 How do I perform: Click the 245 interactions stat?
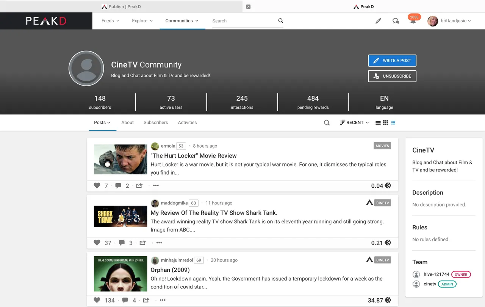click(242, 102)
